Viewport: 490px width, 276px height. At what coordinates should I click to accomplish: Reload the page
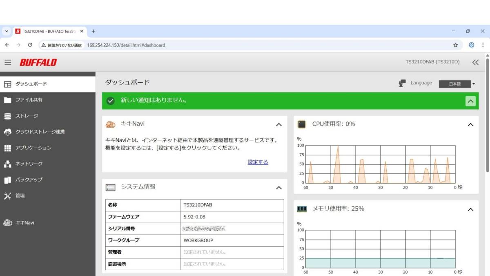[x=30, y=45]
